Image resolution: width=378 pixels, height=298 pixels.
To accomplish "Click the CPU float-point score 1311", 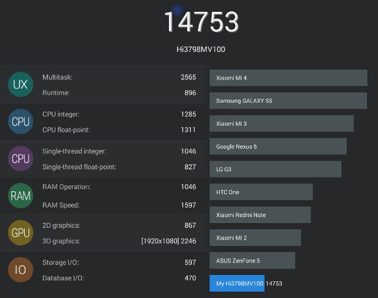I will tap(188, 130).
